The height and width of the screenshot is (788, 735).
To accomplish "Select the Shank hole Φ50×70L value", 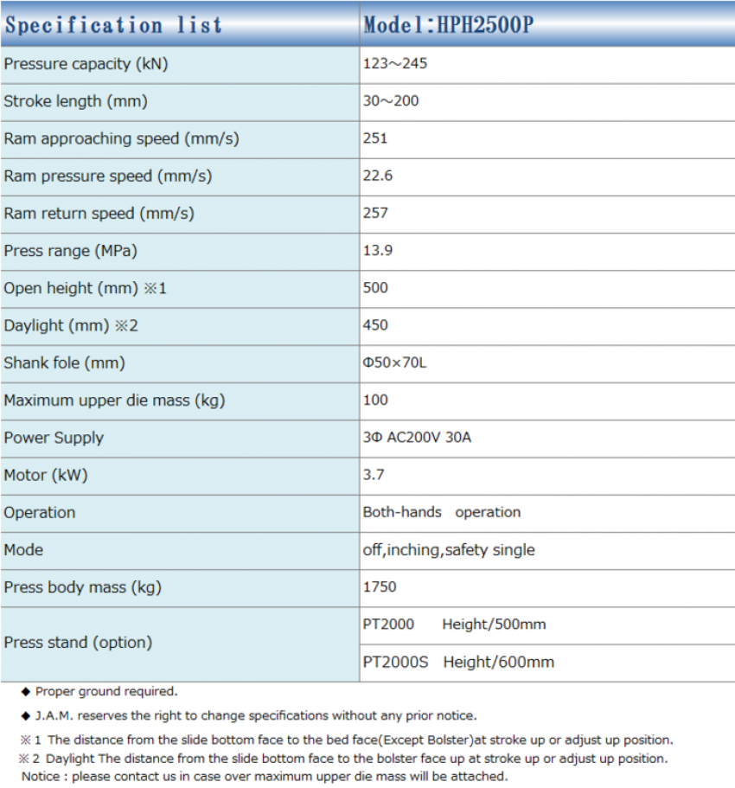I will (x=394, y=363).
